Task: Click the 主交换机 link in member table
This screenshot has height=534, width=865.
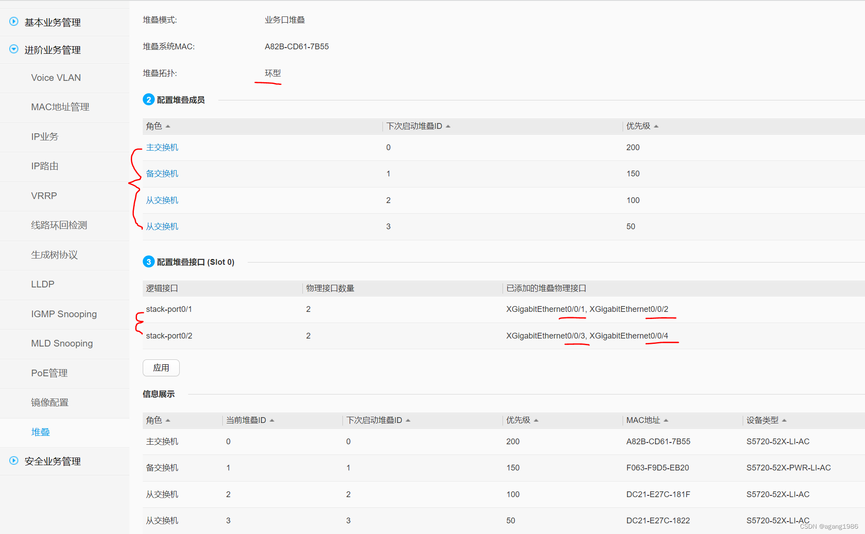Action: point(162,147)
